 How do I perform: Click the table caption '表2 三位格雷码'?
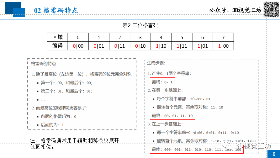coord(140,25)
